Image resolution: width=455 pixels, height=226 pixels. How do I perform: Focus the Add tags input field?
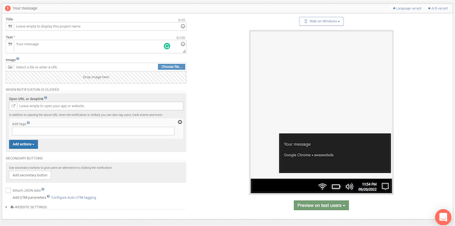(x=93, y=131)
